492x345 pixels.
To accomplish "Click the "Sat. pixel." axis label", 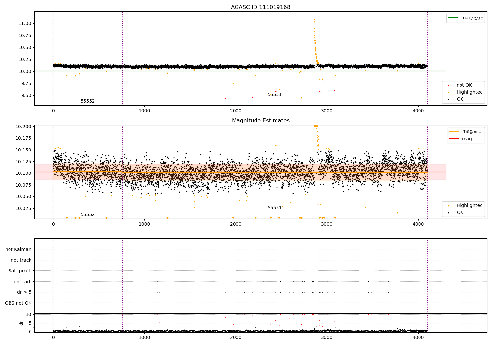I will click(x=20, y=271).
